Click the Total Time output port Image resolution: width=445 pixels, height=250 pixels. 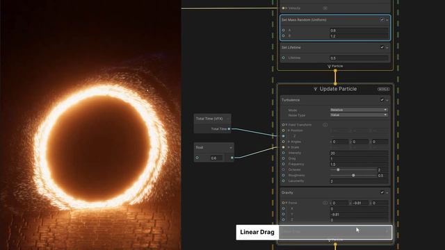[229, 129]
